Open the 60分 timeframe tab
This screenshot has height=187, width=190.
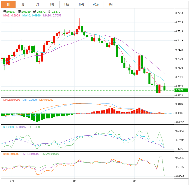[96, 4]
